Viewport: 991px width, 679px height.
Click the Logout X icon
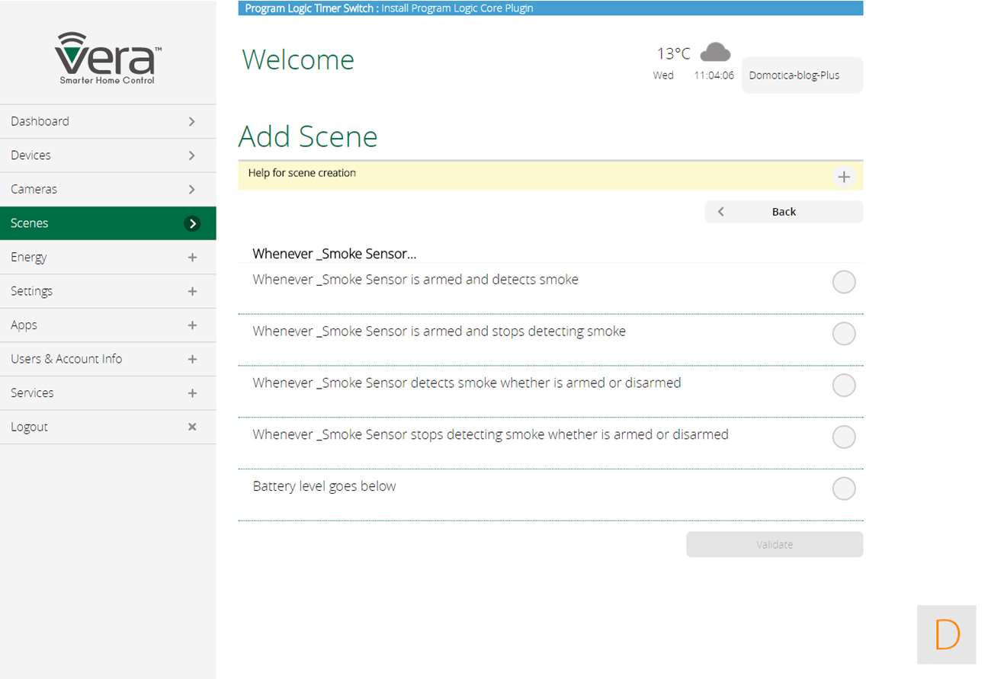point(192,427)
